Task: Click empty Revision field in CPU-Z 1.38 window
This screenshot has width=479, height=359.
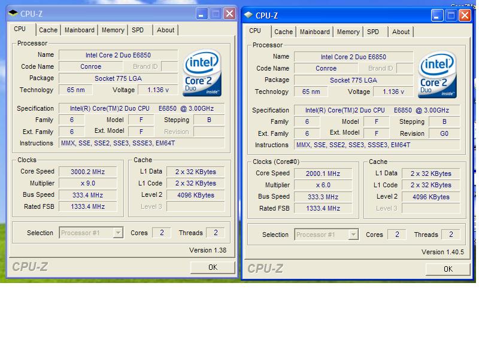Action: 209,132
